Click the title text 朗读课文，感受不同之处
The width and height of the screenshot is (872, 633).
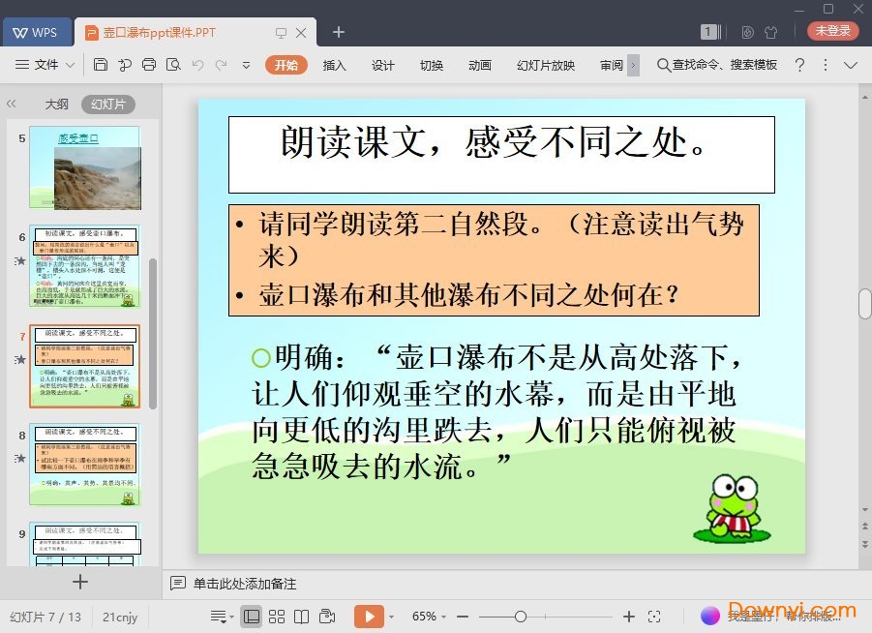pos(494,142)
